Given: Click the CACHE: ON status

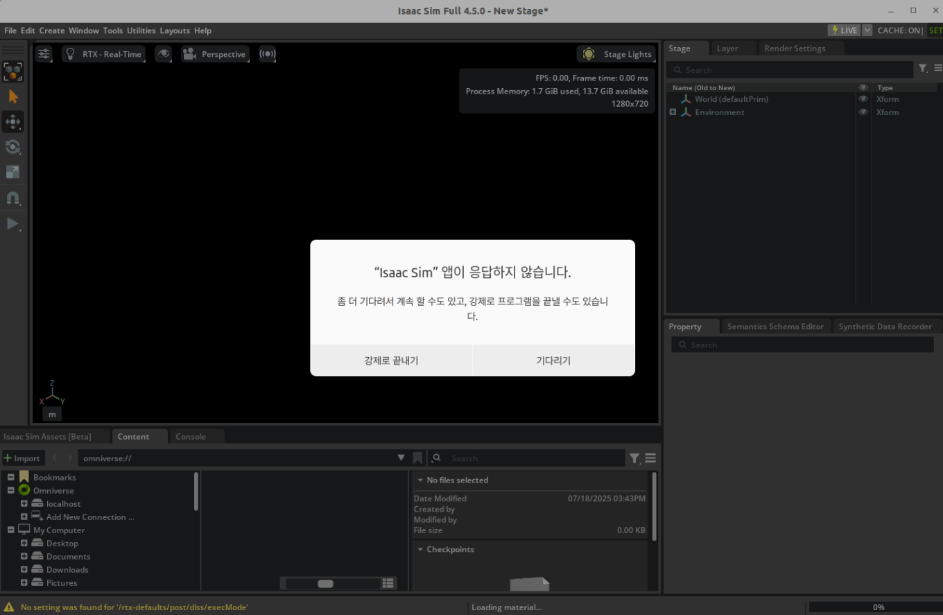Looking at the screenshot, I should tap(900, 31).
